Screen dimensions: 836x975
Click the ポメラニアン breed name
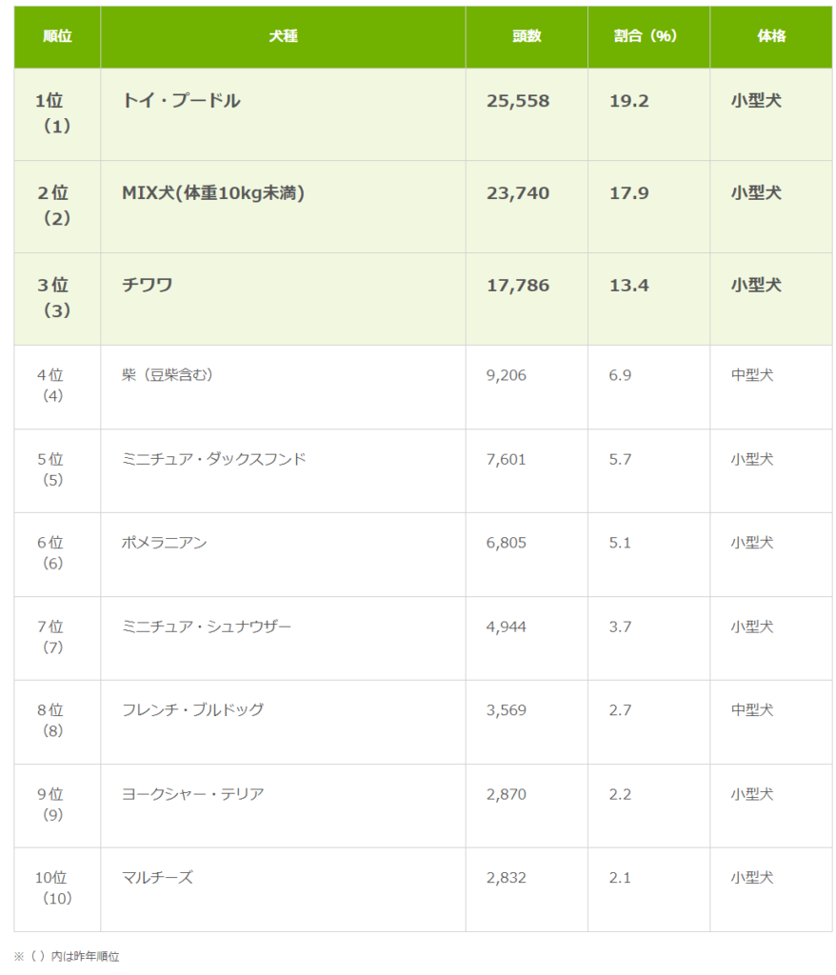pyautogui.click(x=164, y=543)
